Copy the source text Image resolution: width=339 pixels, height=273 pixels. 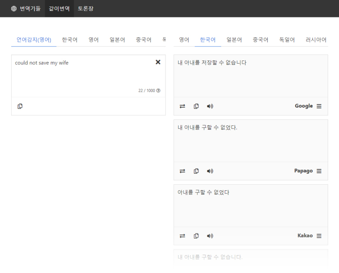pos(20,106)
